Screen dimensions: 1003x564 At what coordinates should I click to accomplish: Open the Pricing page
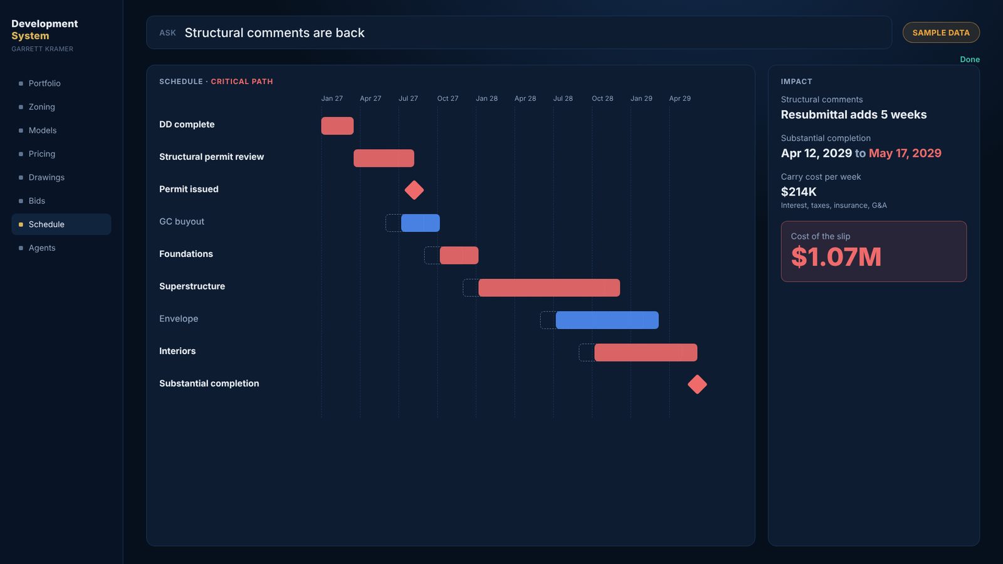[x=61, y=154]
